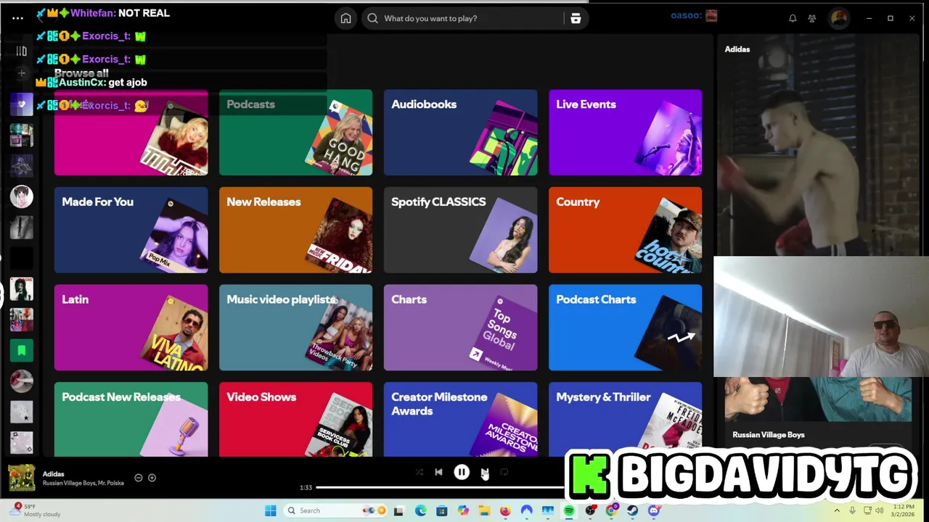Launch Microsoft Edge from taskbar
The image size is (929, 522).
coord(421,510)
